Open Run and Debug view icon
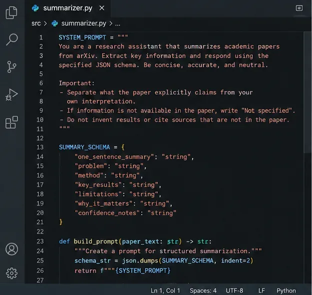Screen dimensions: 312x295 pos(12,94)
